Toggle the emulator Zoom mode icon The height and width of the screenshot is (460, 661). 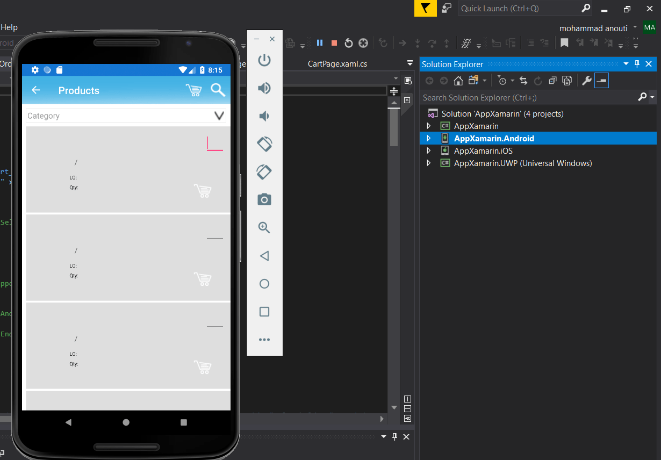click(x=264, y=227)
